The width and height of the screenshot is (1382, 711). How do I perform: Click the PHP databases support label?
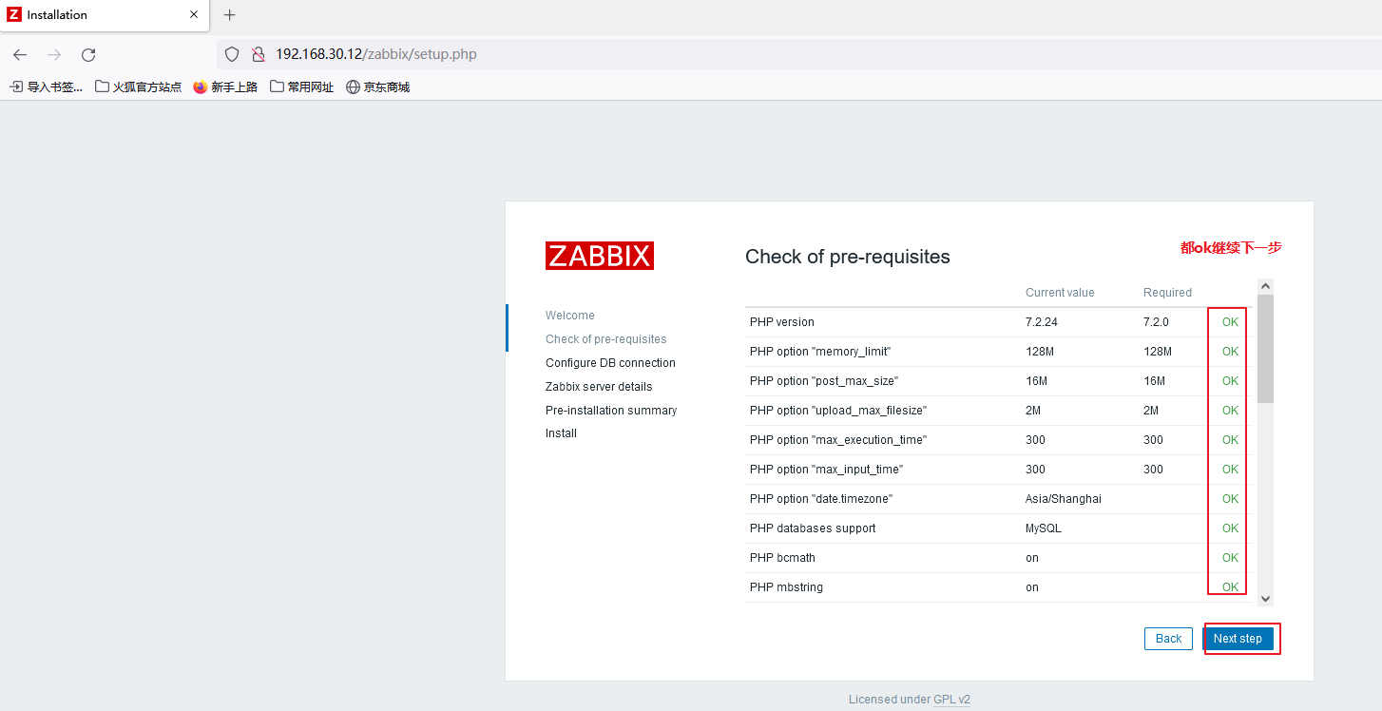tap(813, 528)
